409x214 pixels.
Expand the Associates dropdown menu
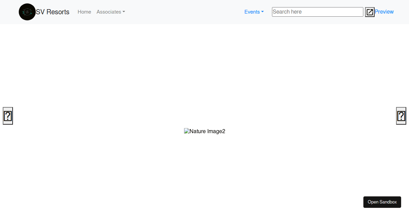pyautogui.click(x=111, y=12)
